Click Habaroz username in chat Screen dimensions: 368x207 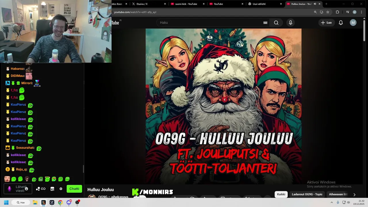(18, 69)
